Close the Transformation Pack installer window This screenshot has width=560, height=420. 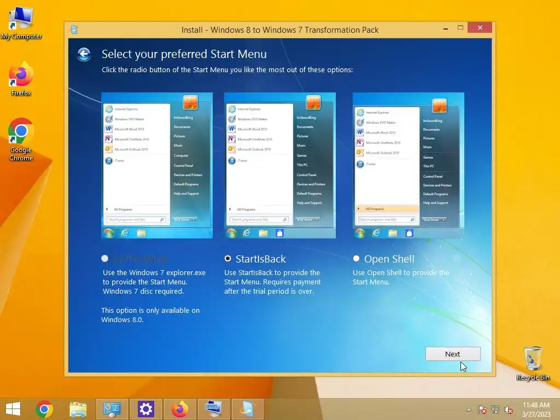point(480,27)
